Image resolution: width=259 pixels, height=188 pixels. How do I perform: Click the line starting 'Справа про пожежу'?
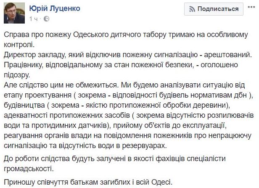click(126, 35)
